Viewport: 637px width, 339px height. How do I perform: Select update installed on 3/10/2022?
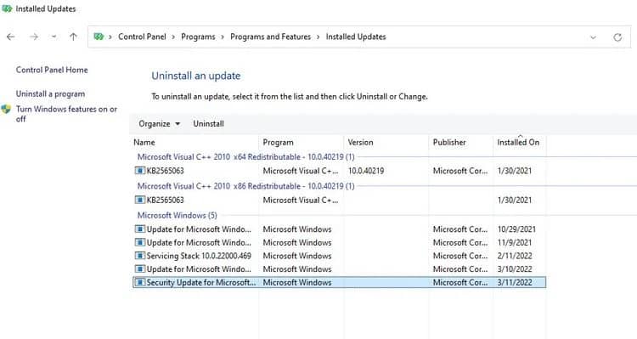(x=339, y=269)
